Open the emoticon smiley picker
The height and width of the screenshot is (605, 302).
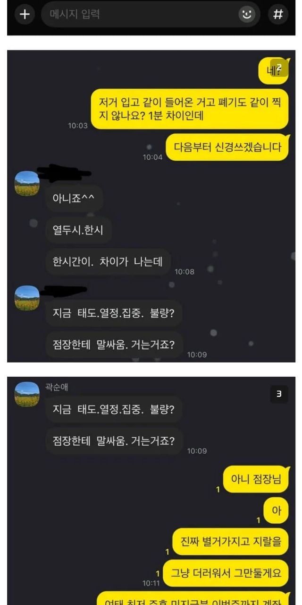247,14
